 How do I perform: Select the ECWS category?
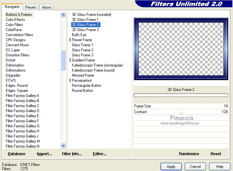[11, 80]
